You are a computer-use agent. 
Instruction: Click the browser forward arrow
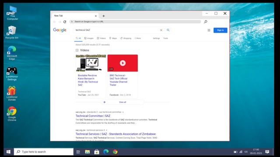(x=59, y=22)
